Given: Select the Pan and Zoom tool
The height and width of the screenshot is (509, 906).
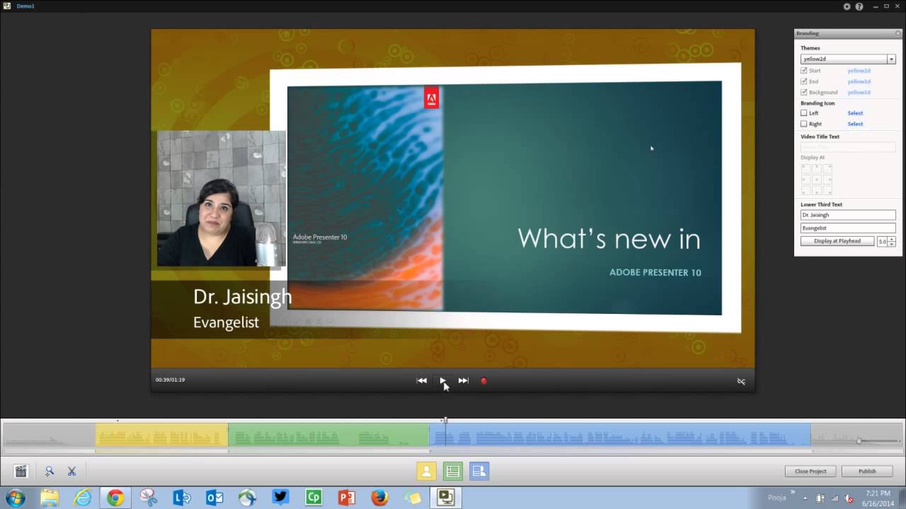Looking at the screenshot, I should (x=50, y=471).
